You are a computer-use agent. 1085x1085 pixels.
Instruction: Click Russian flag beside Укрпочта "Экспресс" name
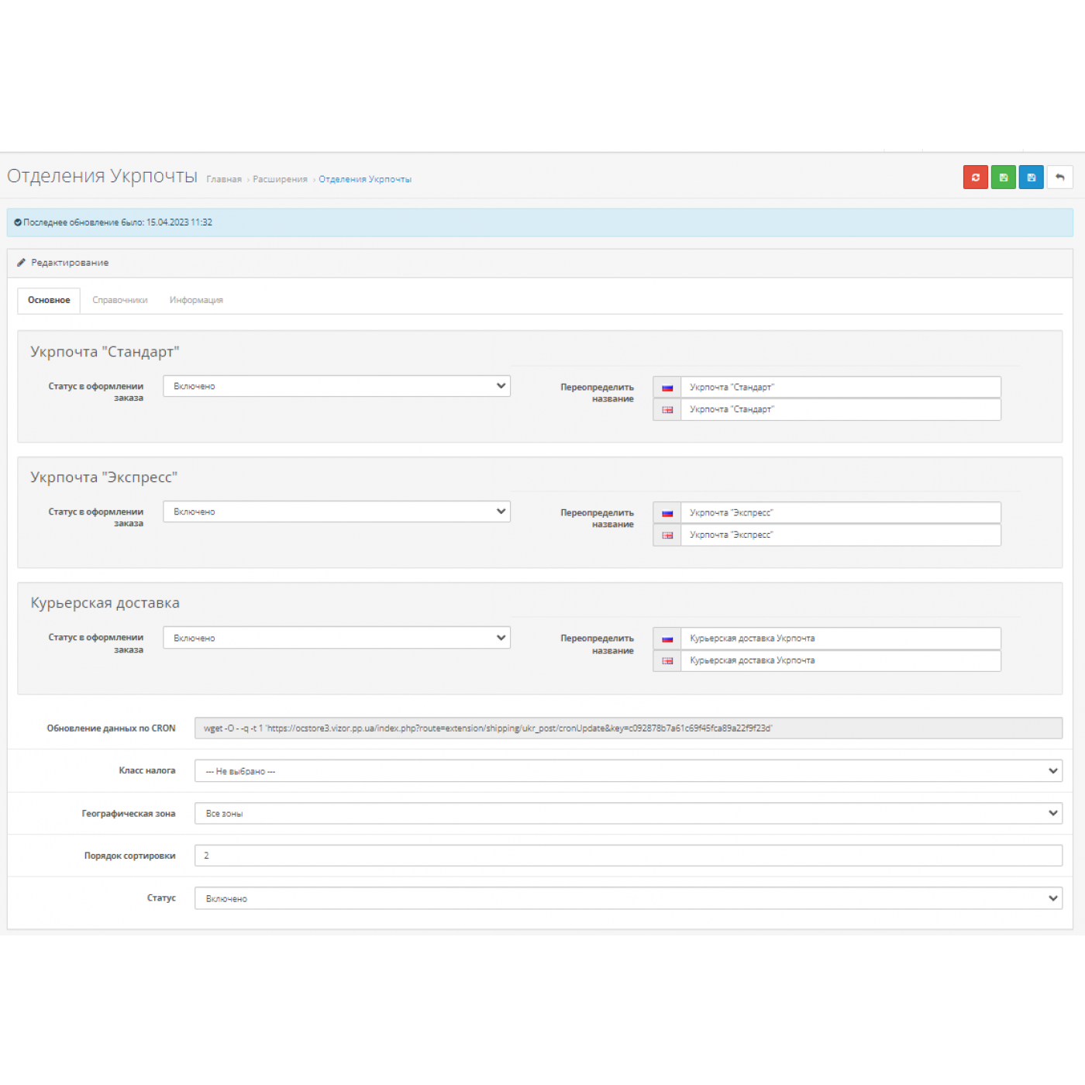coord(666,513)
